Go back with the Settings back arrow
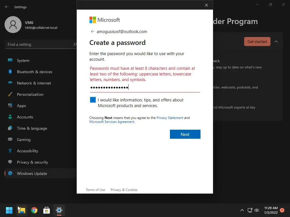Screen dimensions: 290x217 tap(7, 7)
